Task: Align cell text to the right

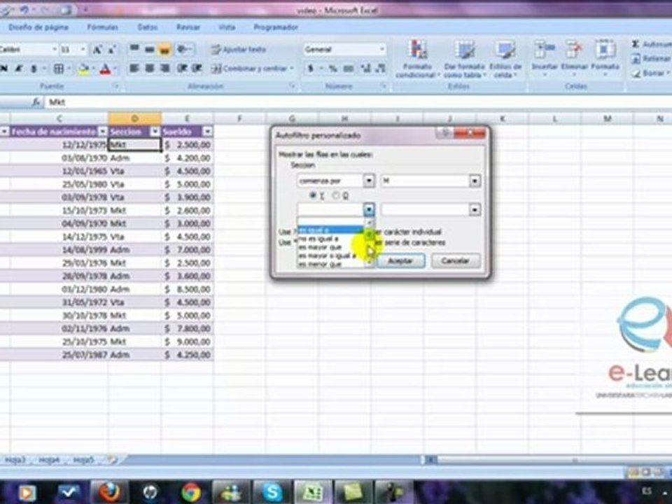Action: [x=164, y=69]
